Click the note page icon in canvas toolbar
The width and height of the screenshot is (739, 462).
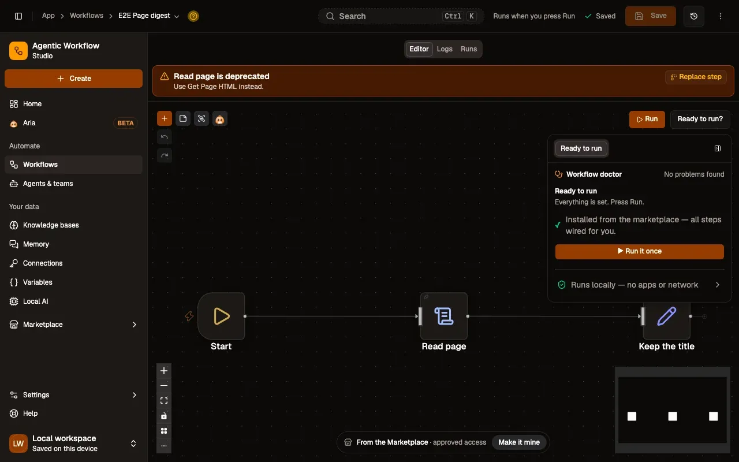click(x=183, y=118)
